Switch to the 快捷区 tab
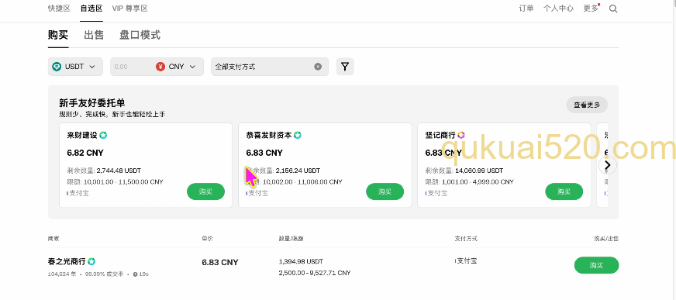 point(59,9)
